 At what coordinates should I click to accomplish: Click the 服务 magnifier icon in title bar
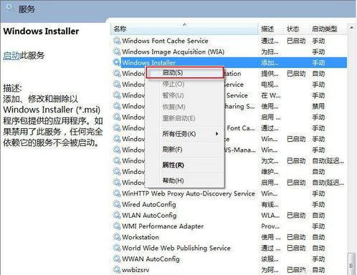point(9,8)
